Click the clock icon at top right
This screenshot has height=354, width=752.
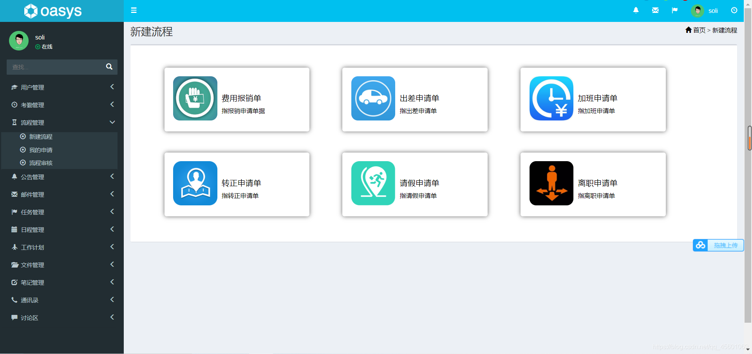click(x=734, y=10)
